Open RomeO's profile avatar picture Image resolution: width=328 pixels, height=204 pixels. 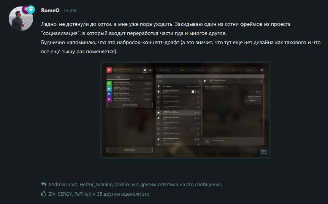click(21, 18)
